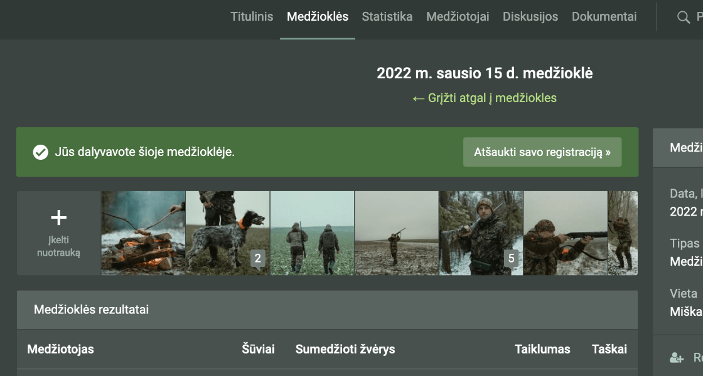This screenshot has height=376, width=703.
Task: Follow Grįžti atgal į medžiokles link
Action: pos(484,98)
